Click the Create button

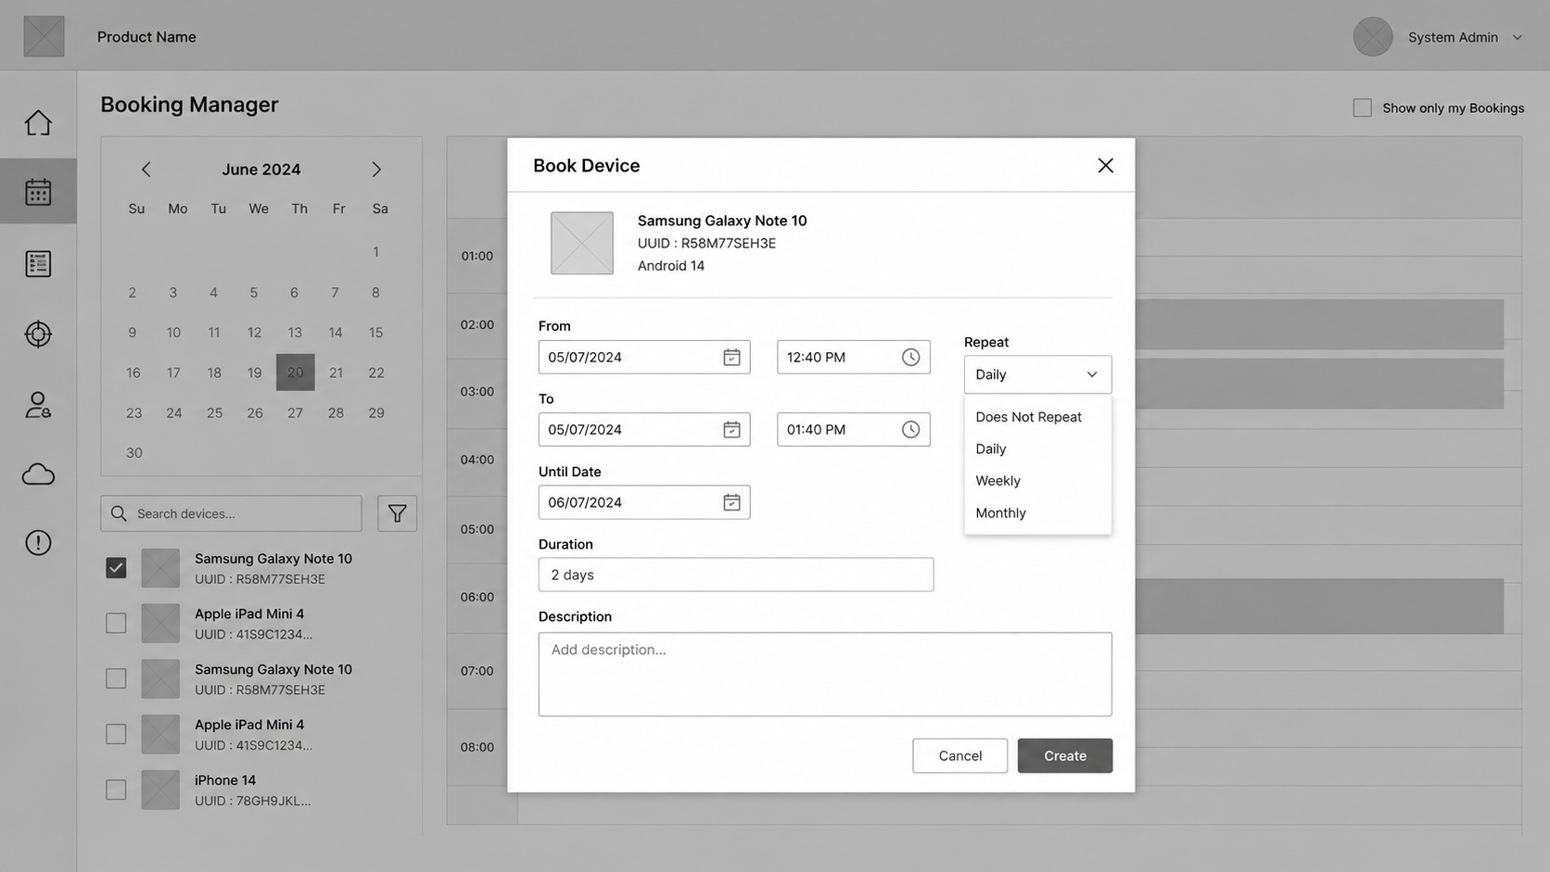click(1064, 755)
